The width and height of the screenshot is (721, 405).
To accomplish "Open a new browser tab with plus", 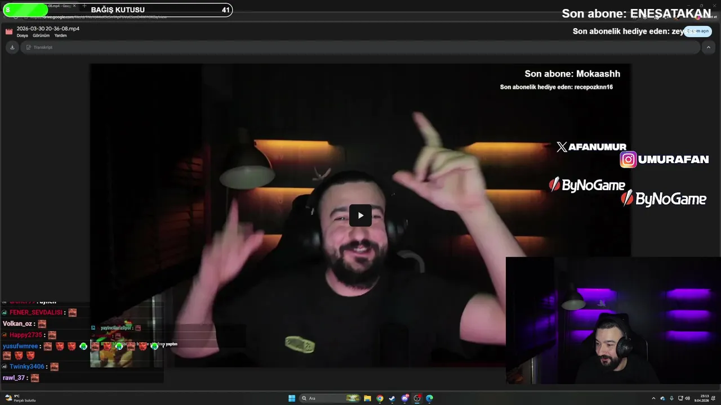I will pyautogui.click(x=84, y=6).
